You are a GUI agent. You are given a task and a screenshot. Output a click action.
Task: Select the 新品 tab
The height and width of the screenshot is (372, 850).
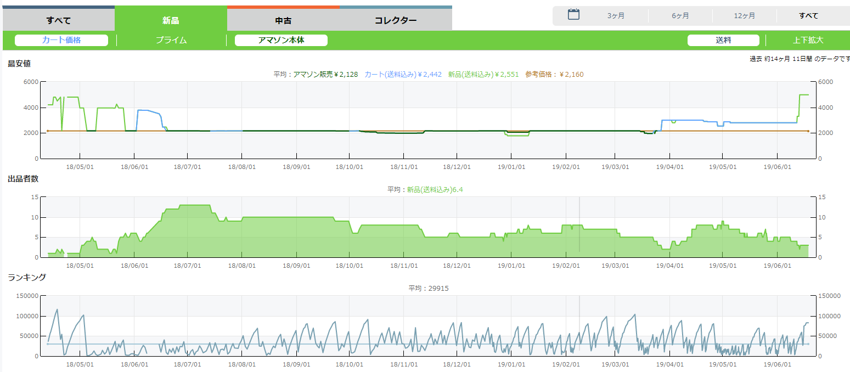coord(171,21)
